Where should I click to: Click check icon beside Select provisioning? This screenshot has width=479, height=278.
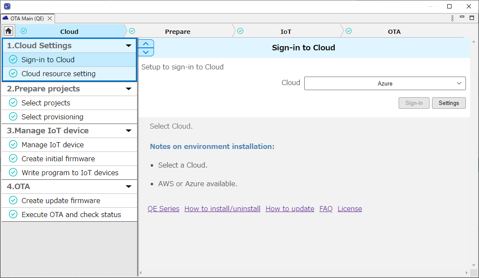[13, 117]
